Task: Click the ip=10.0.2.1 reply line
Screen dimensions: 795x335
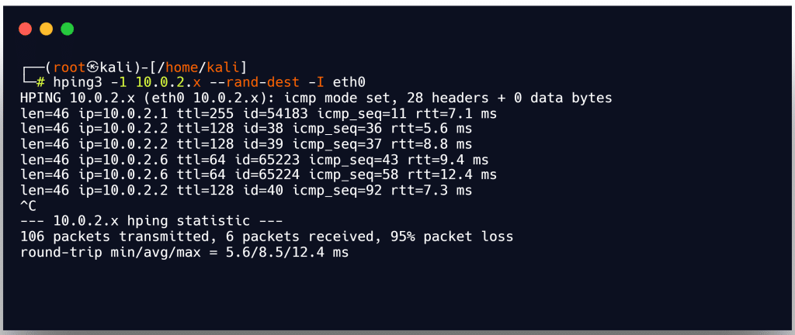Action: pyautogui.click(x=258, y=114)
